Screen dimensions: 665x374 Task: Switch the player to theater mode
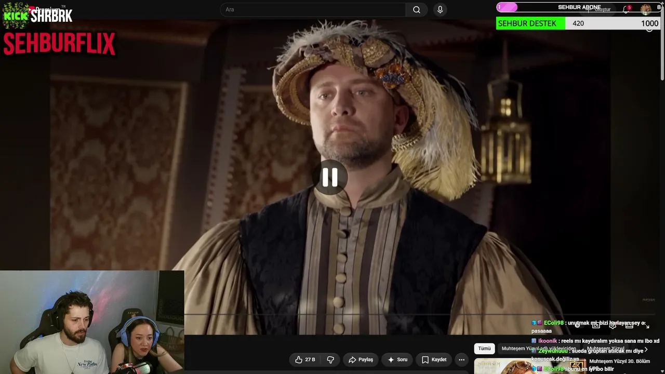tap(629, 325)
